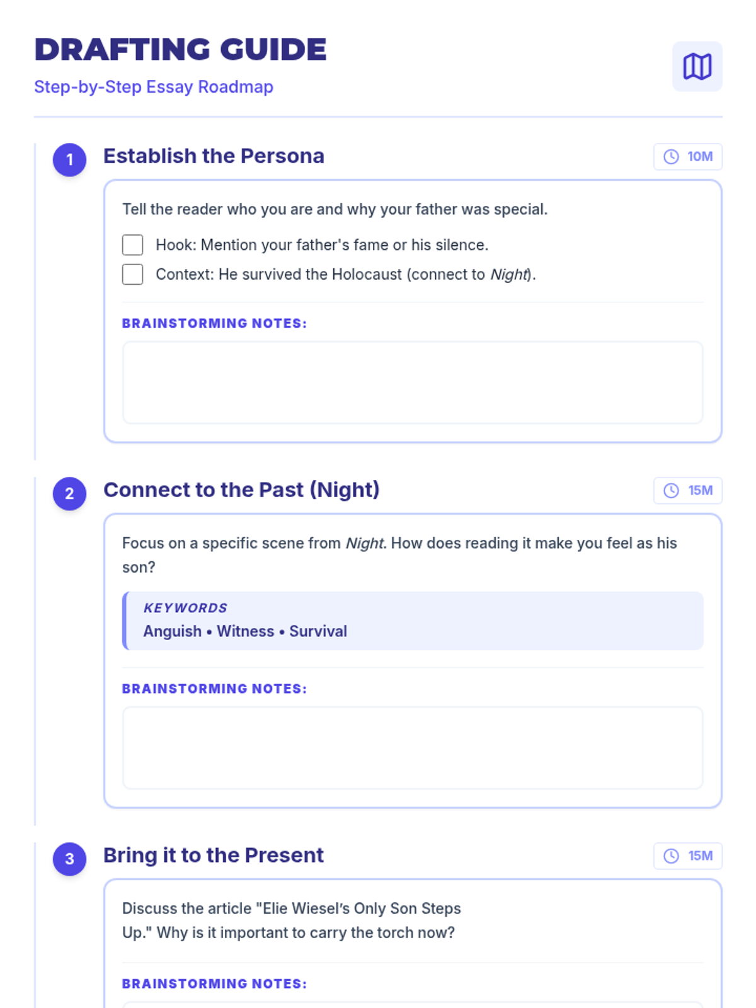Click the Bring it to the Present heading
Viewport: 756px width, 1008px height.
tap(214, 855)
